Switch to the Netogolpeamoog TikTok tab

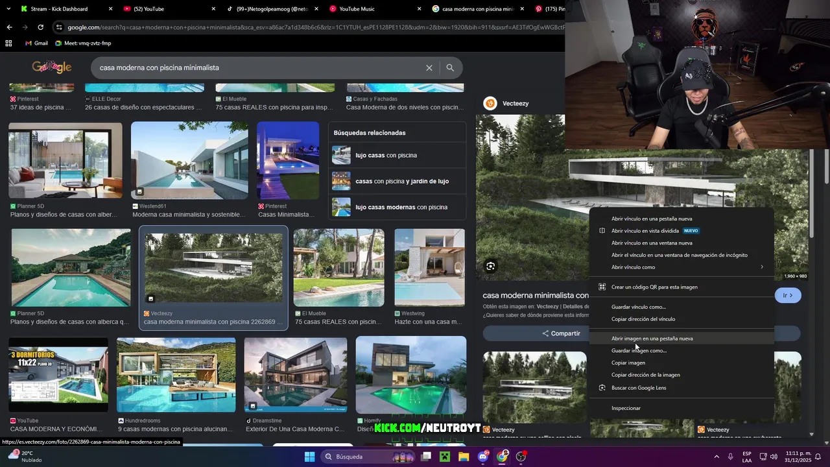[272, 9]
